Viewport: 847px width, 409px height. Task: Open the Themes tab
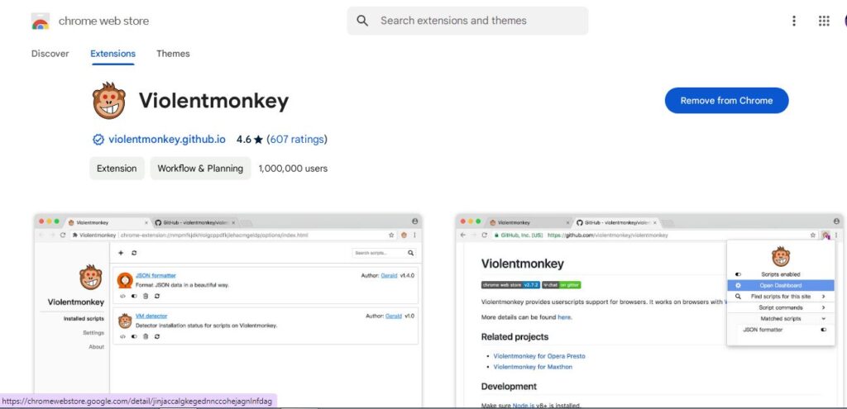pos(173,54)
